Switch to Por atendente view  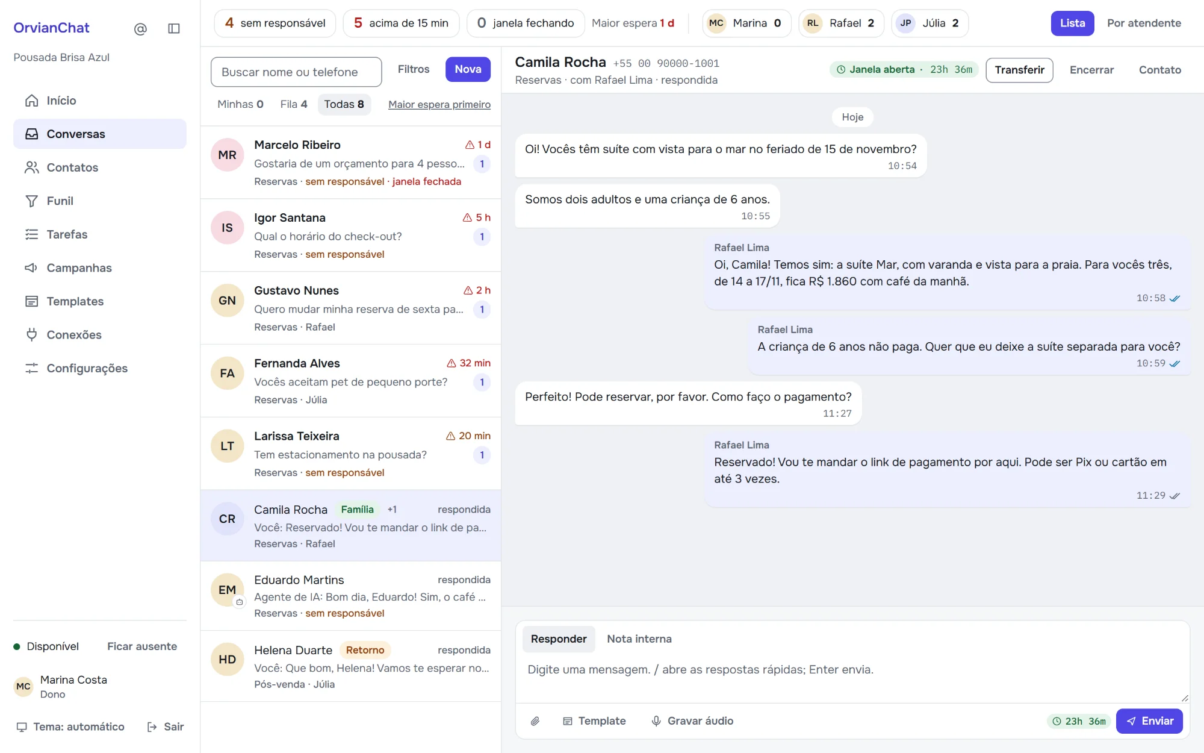pyautogui.click(x=1144, y=23)
